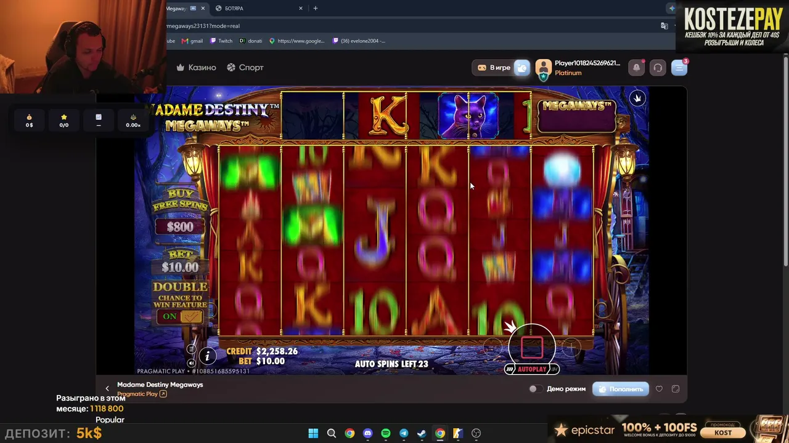Viewport: 789px width, 443px height.
Task: Click the BET $10.00 sign
Action: pyautogui.click(x=180, y=263)
